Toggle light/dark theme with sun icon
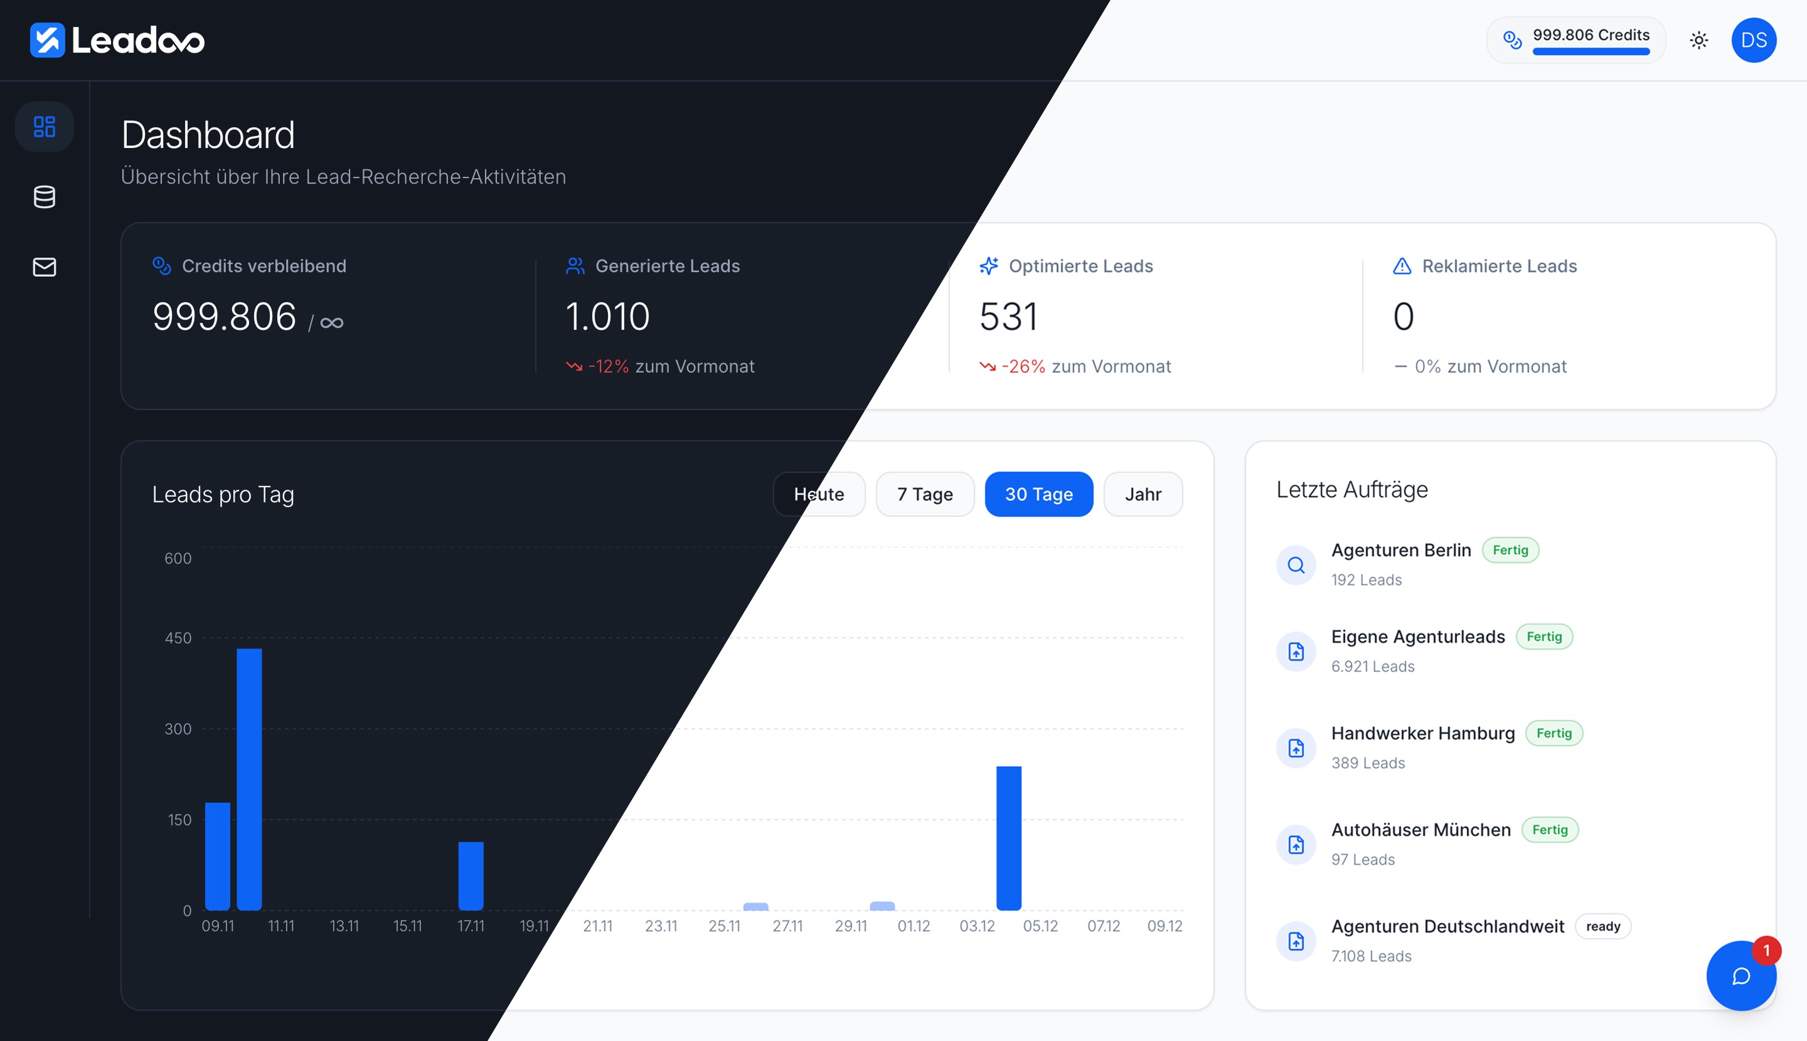 coord(1698,40)
